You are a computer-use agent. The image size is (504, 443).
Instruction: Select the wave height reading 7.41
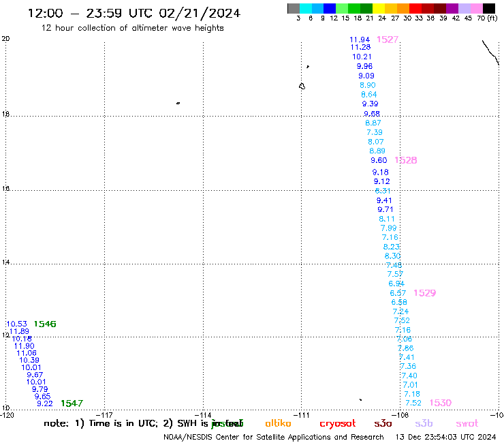pos(407,357)
